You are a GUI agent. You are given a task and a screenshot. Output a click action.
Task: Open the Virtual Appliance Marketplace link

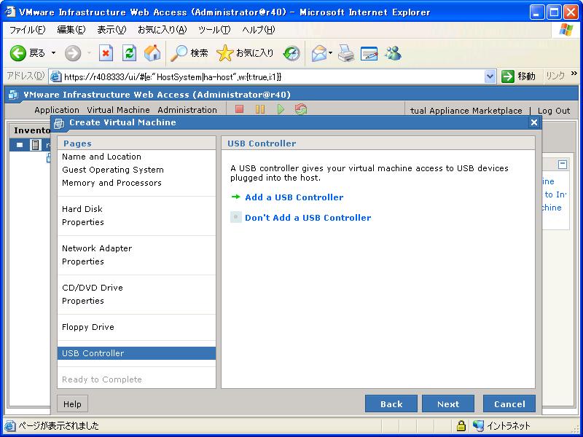[466, 111]
